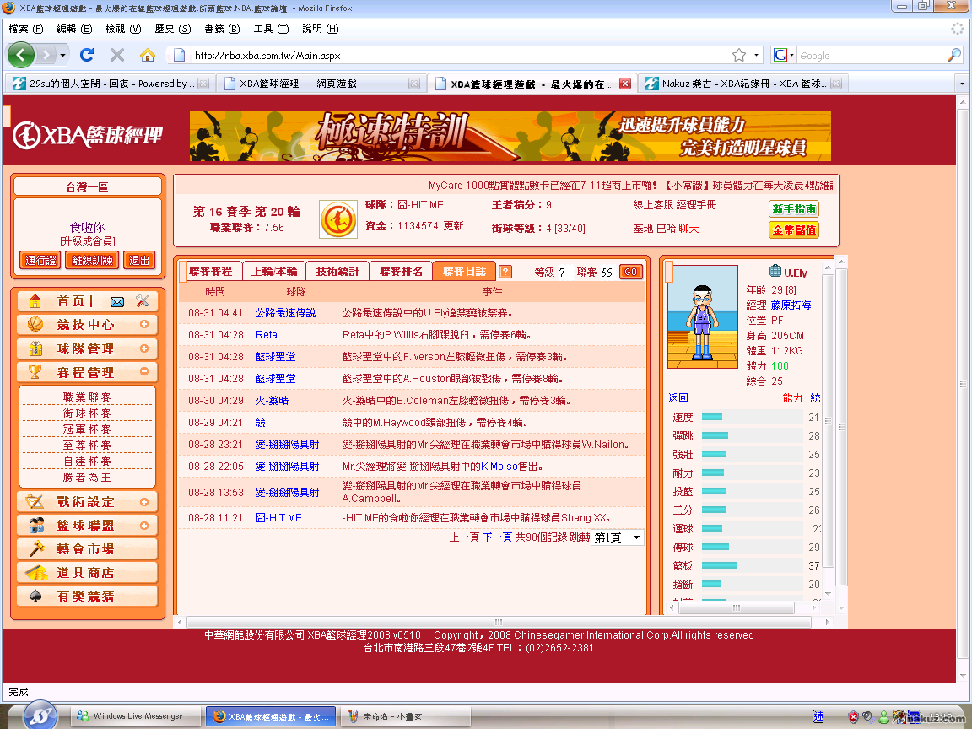
Task: Open 有獎競猜 in sidebar
Action: click(x=88, y=597)
